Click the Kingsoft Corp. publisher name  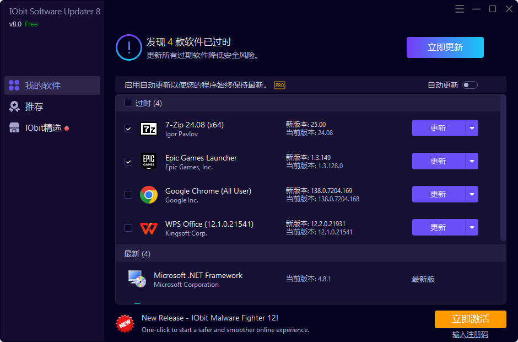pyautogui.click(x=186, y=233)
